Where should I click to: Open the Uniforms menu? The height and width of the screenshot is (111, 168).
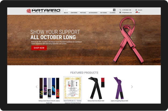click(74, 13)
